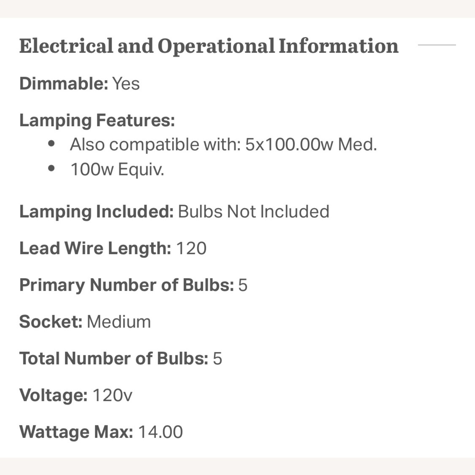This screenshot has height=475, width=475.
Task: Click the Primary Number of Bulbs label
Action: pos(126,285)
